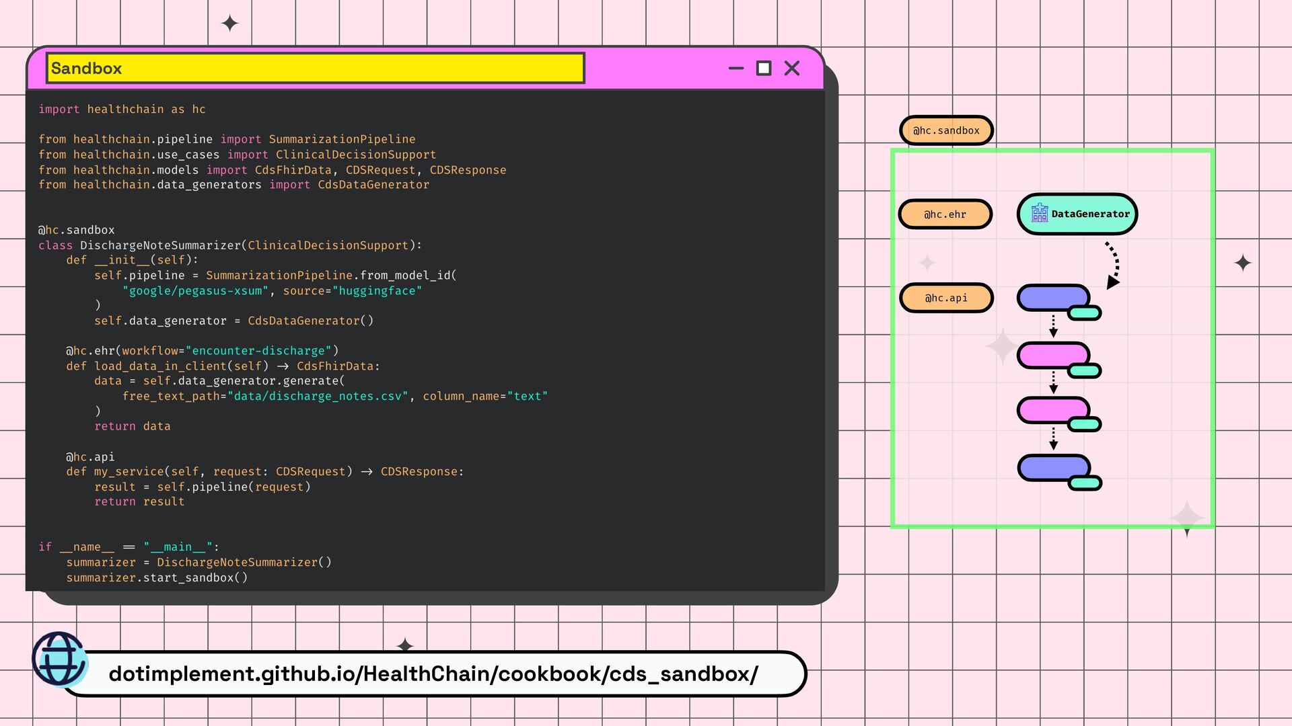Click 'ClinicalDecisionSupport' in the use_cases import line

coord(356,155)
